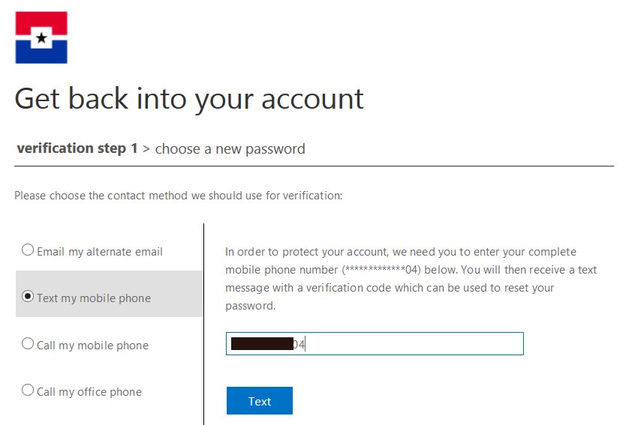
Task: Choose the Call my mobile phone radio button
Action: point(28,344)
